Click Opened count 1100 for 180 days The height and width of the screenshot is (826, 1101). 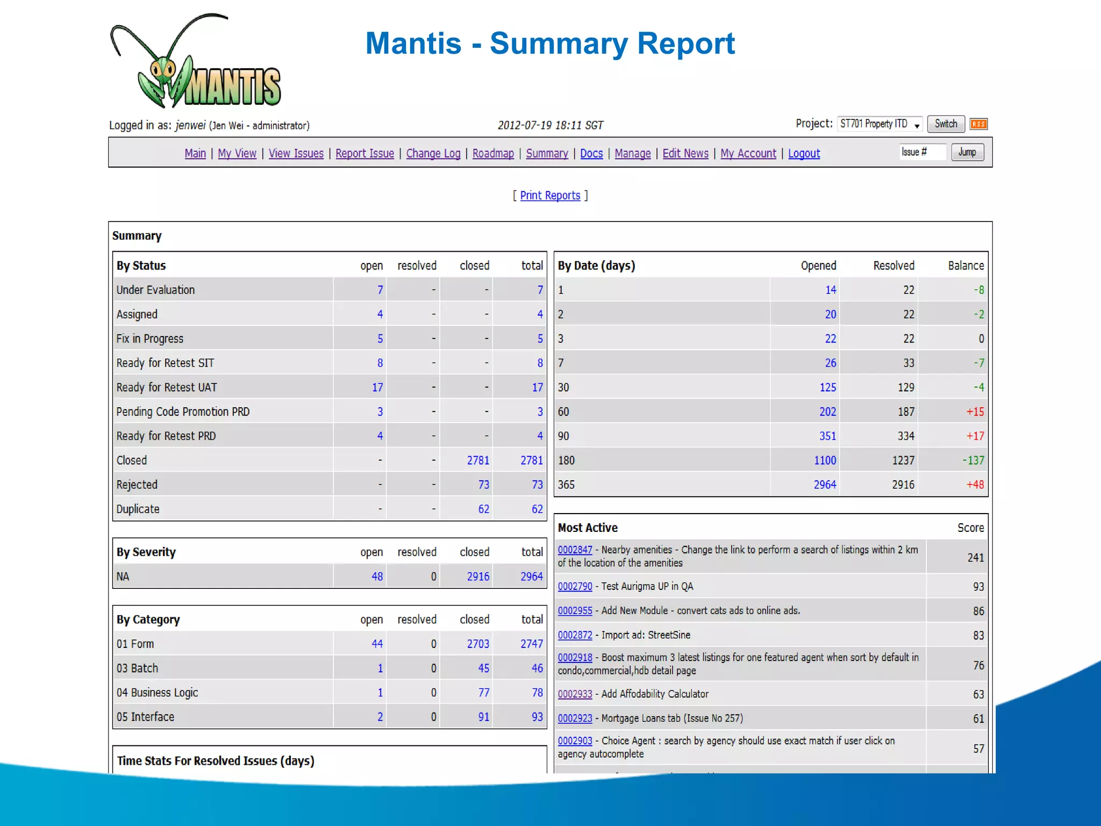pyautogui.click(x=825, y=460)
